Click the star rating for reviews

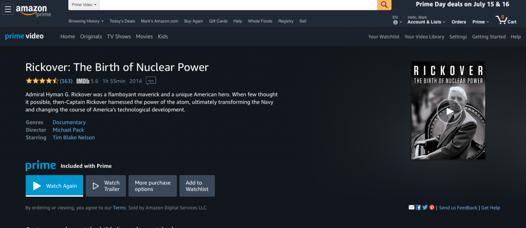click(42, 81)
